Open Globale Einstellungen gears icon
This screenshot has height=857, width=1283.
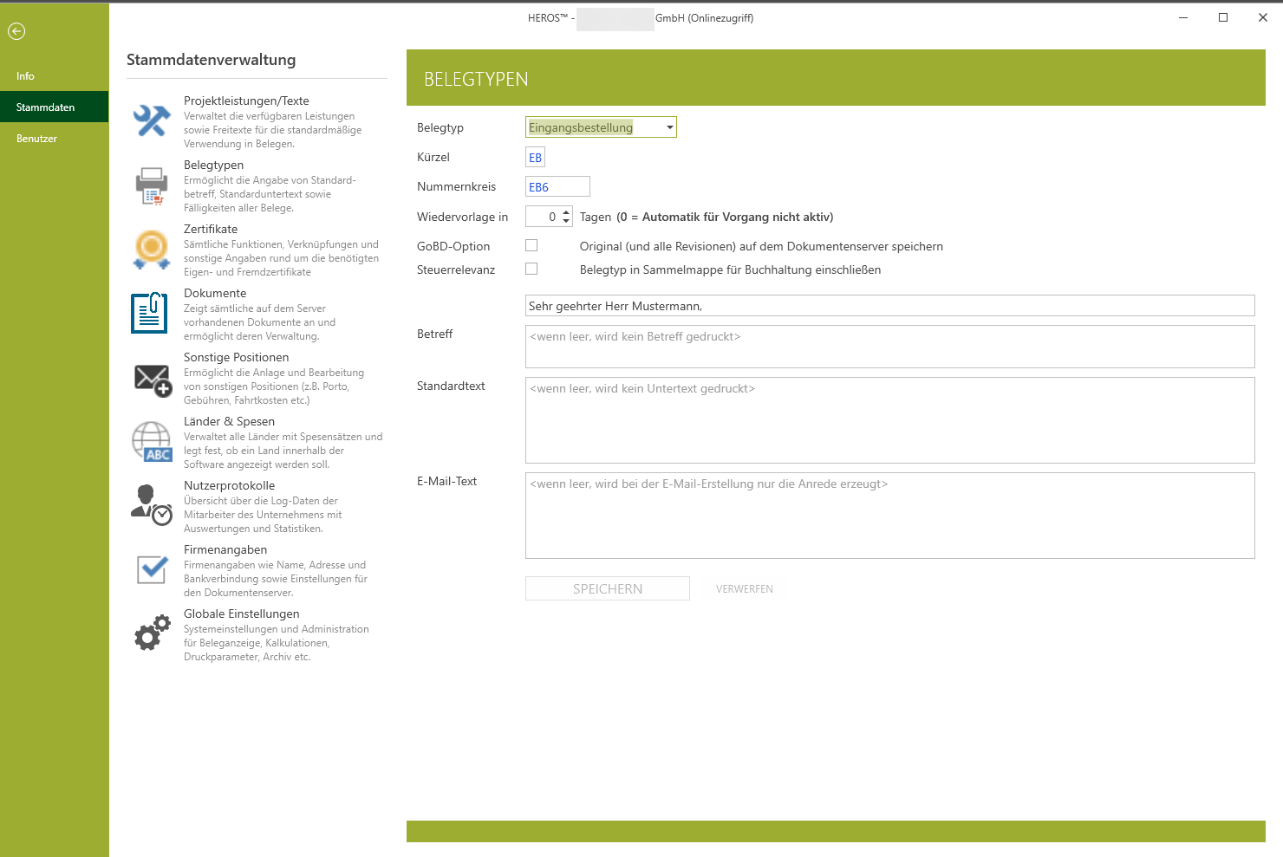pos(152,633)
